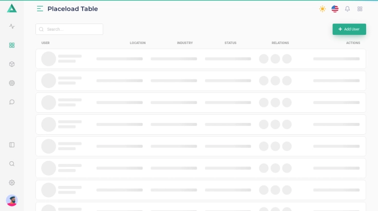Click the USER column header

(46, 43)
